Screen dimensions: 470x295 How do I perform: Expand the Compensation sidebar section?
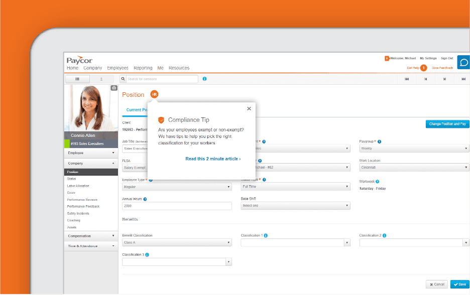point(91,236)
